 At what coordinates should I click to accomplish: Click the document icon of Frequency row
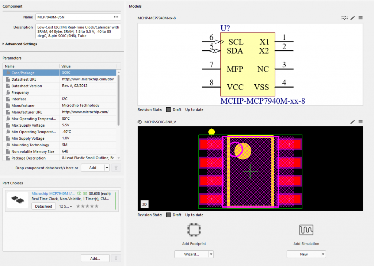8,92
